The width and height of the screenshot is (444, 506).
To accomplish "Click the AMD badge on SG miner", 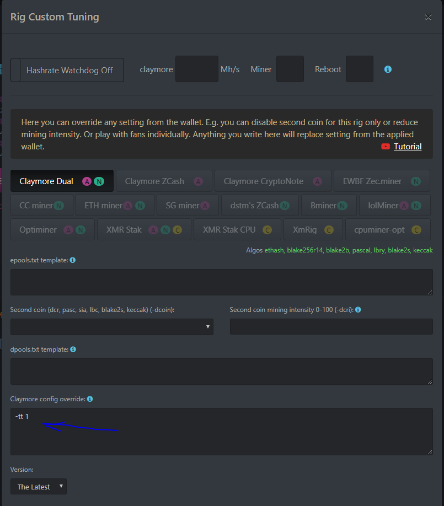I will 205,206.
